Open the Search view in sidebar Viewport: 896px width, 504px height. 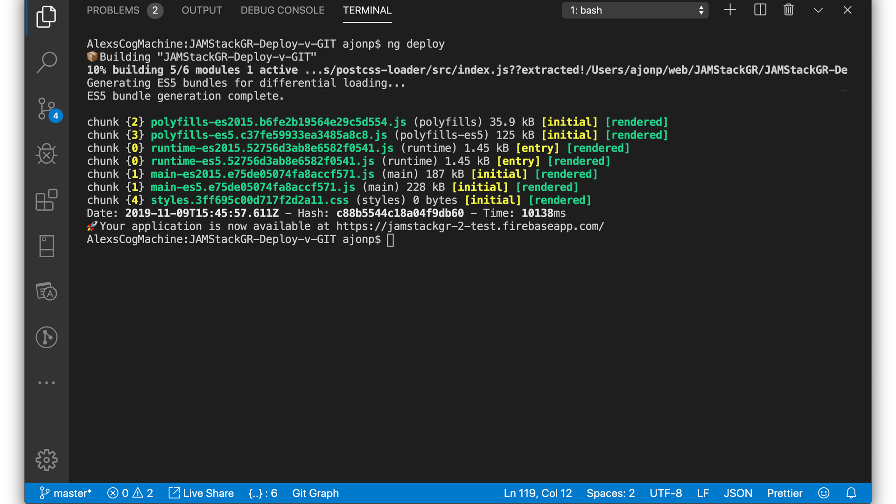click(46, 63)
